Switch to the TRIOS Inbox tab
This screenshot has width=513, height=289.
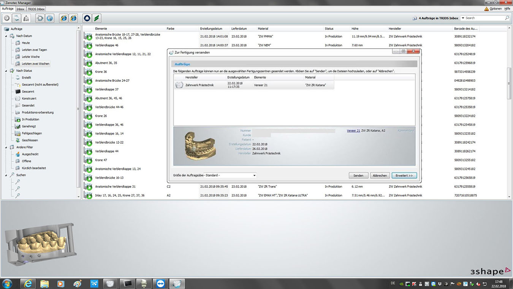36,9
